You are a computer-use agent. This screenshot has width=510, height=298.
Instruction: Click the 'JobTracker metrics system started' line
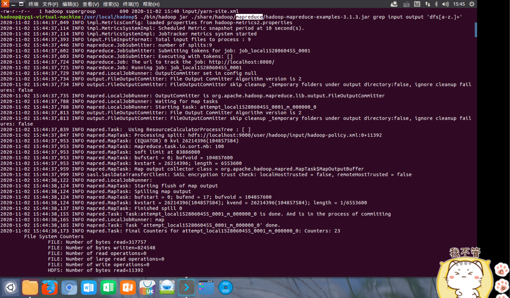click(128, 34)
